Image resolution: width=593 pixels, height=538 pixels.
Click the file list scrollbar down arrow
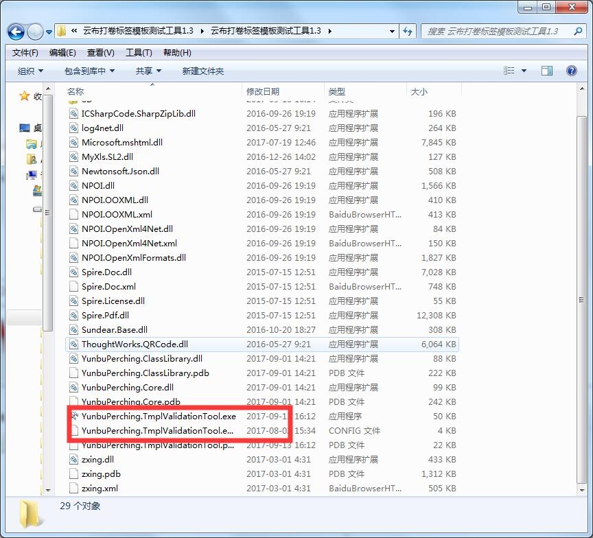(x=581, y=490)
